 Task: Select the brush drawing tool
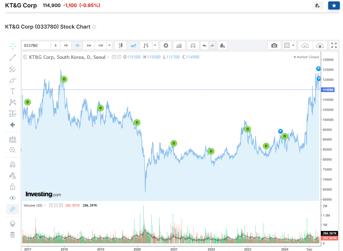click(x=13, y=80)
